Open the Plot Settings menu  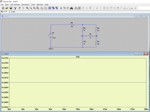point(15,5)
